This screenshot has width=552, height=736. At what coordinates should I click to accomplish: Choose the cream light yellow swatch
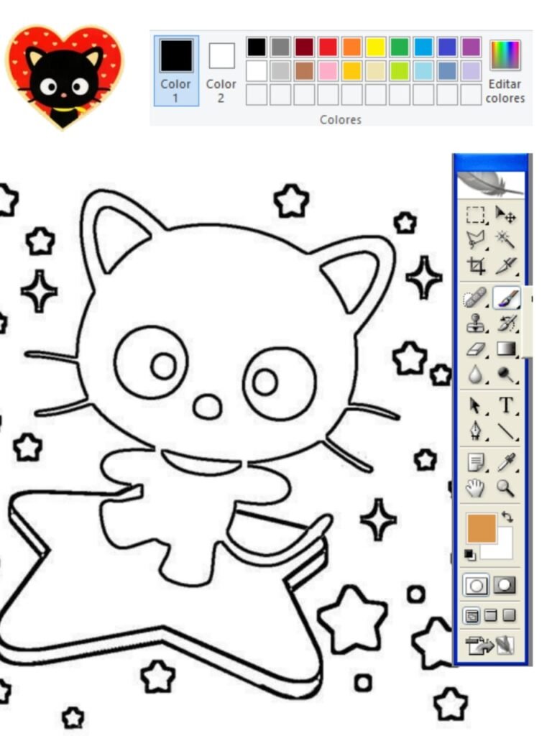pos(375,71)
